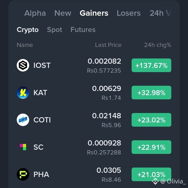Select the Spot sub-tab
188x188 pixels.
point(55,30)
